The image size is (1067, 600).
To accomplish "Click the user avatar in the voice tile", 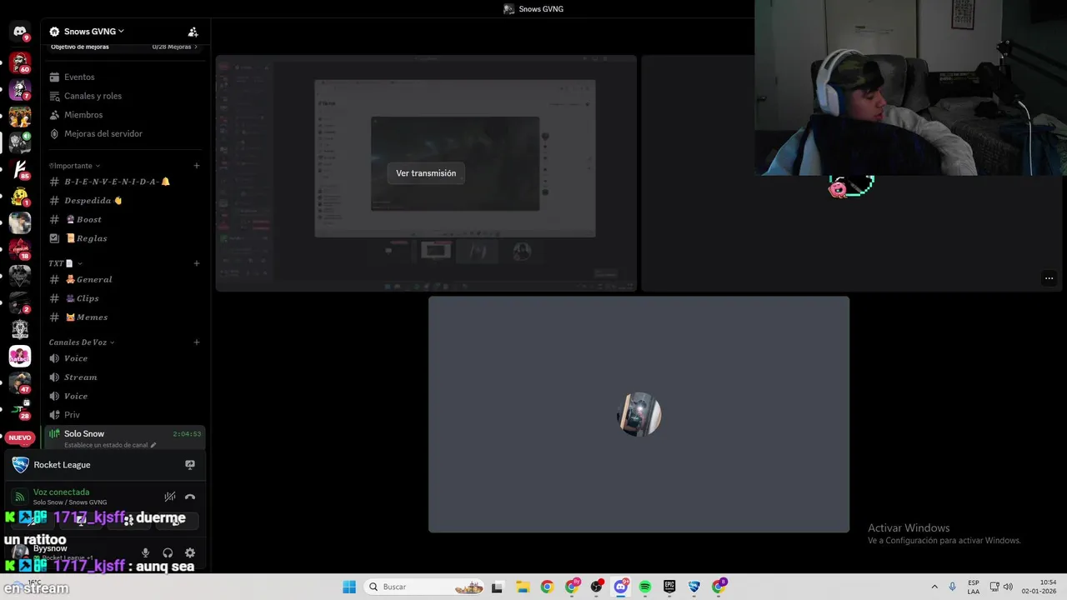I will click(639, 414).
